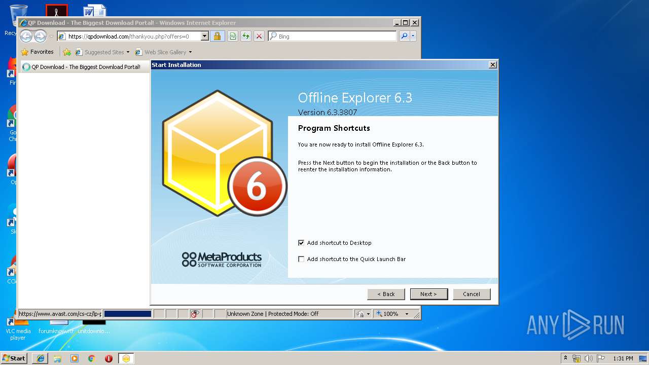Click the Bing search box

point(332,36)
